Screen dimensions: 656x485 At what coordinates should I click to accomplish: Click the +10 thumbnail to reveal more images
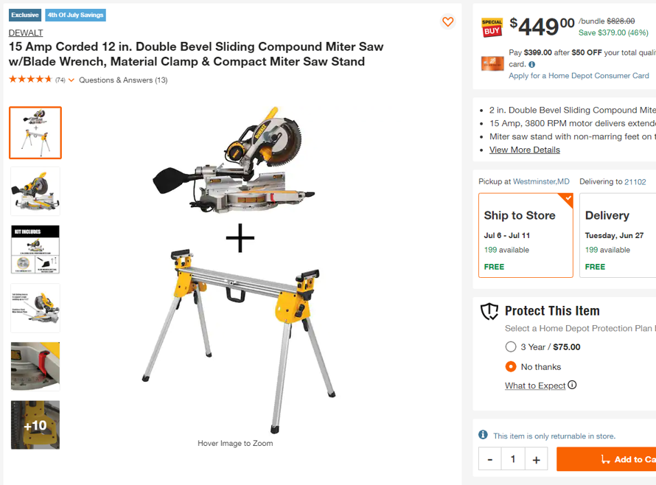[35, 425]
